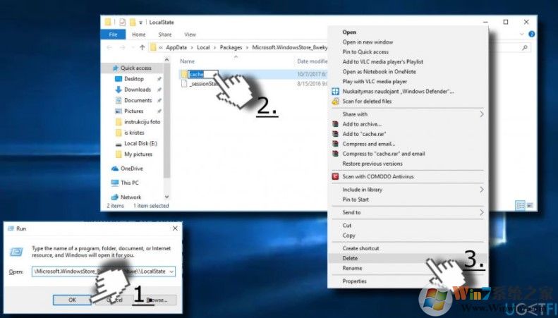Open Pictures in the sidebar
The width and height of the screenshot is (558, 318).
[x=133, y=111]
